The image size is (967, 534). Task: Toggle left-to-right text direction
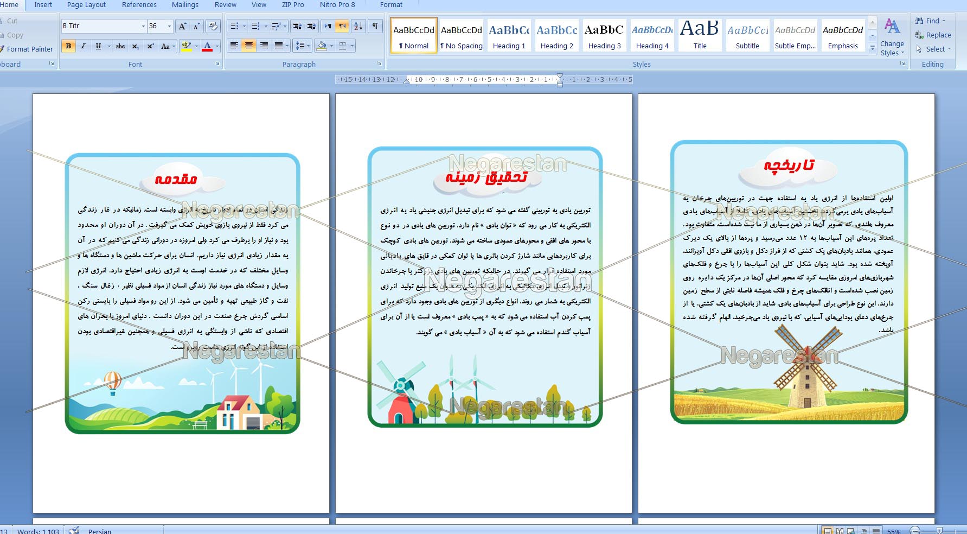click(x=328, y=26)
